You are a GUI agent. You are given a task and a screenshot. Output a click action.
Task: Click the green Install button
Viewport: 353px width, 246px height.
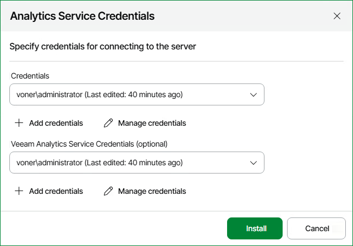[255, 228]
